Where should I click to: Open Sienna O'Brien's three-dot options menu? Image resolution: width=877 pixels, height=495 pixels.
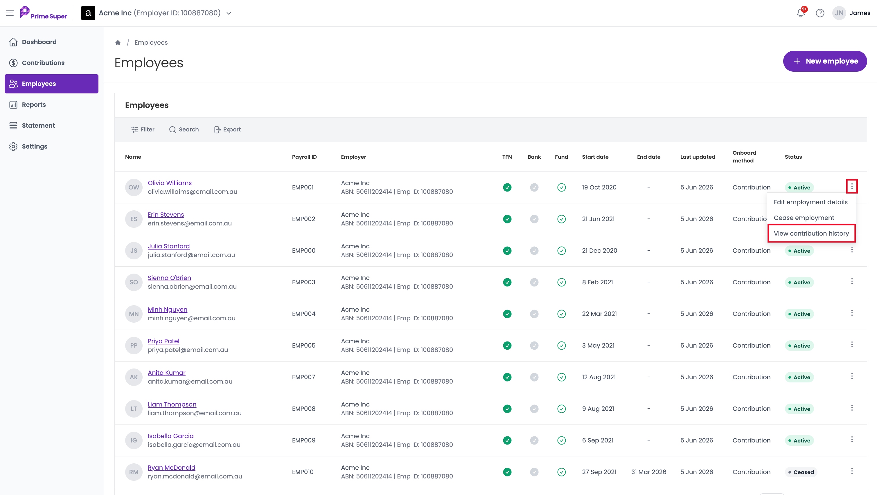tap(852, 281)
